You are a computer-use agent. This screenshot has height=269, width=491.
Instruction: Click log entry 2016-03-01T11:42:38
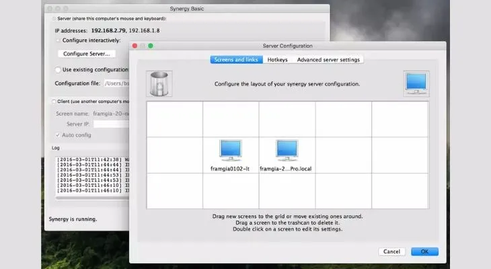coord(93,159)
